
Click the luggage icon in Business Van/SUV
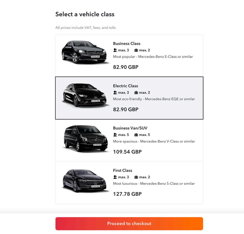(x=136, y=135)
